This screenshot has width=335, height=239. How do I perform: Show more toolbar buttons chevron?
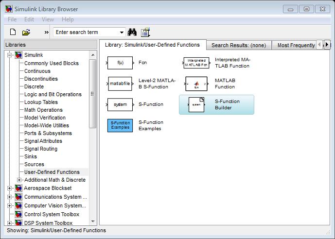tap(46, 33)
